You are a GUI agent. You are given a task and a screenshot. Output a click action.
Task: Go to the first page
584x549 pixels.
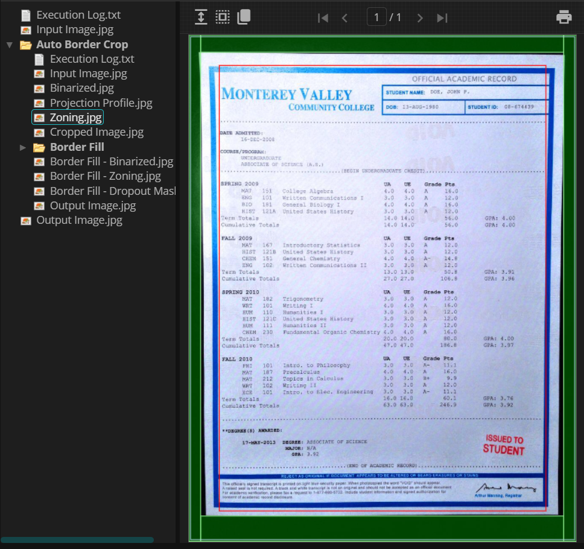(x=323, y=18)
